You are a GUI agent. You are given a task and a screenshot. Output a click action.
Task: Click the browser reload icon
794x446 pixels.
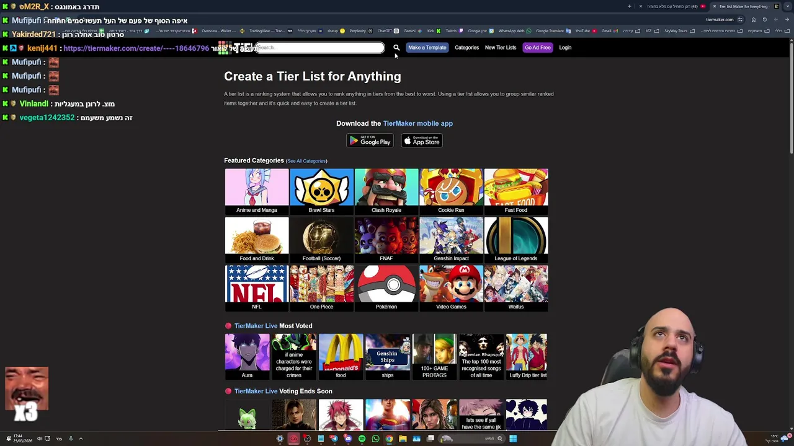coord(765,19)
